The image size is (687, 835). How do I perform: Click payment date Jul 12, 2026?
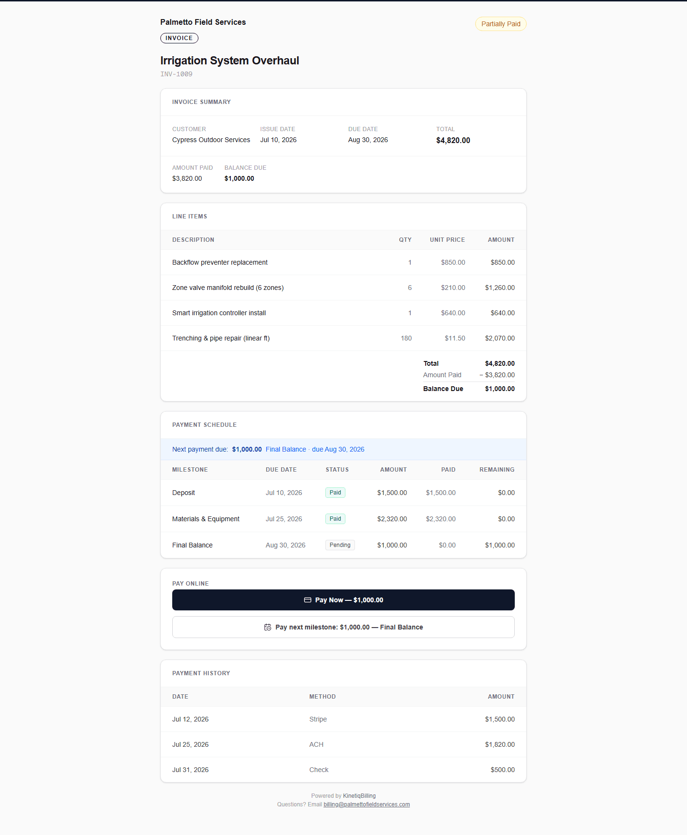[190, 719]
